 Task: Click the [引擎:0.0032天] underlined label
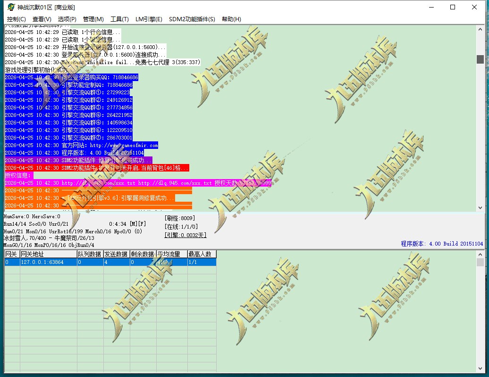185,235
